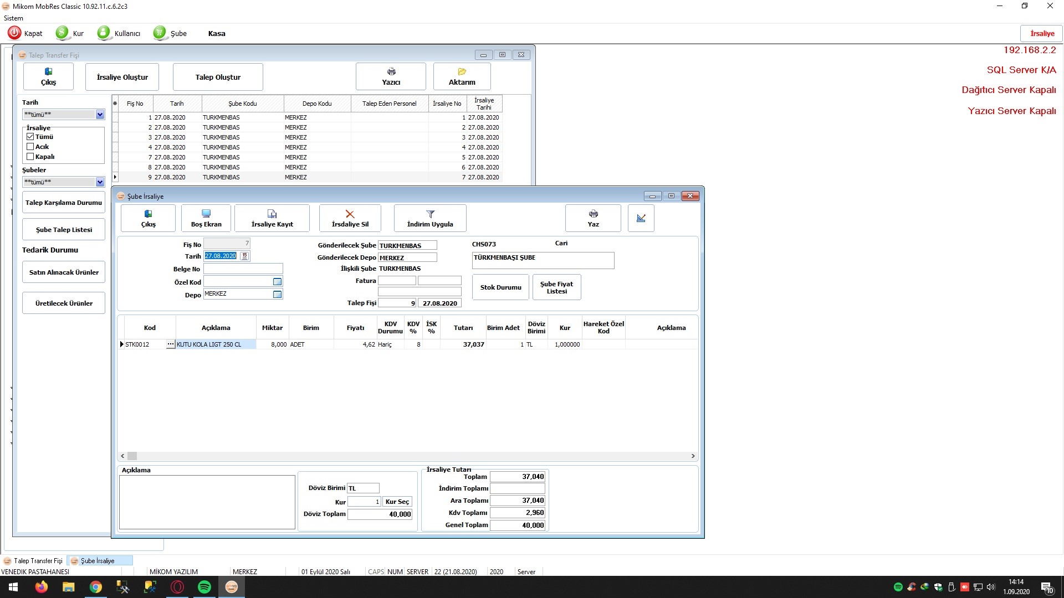Click the Depo lookup icon

(277, 295)
